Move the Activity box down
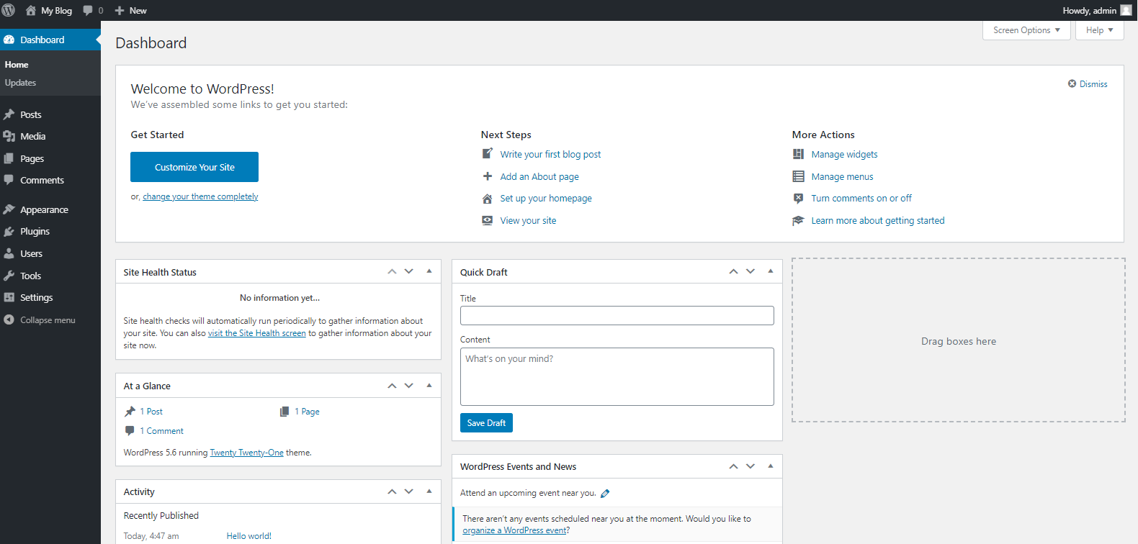Image resolution: width=1138 pixels, height=544 pixels. tap(409, 491)
